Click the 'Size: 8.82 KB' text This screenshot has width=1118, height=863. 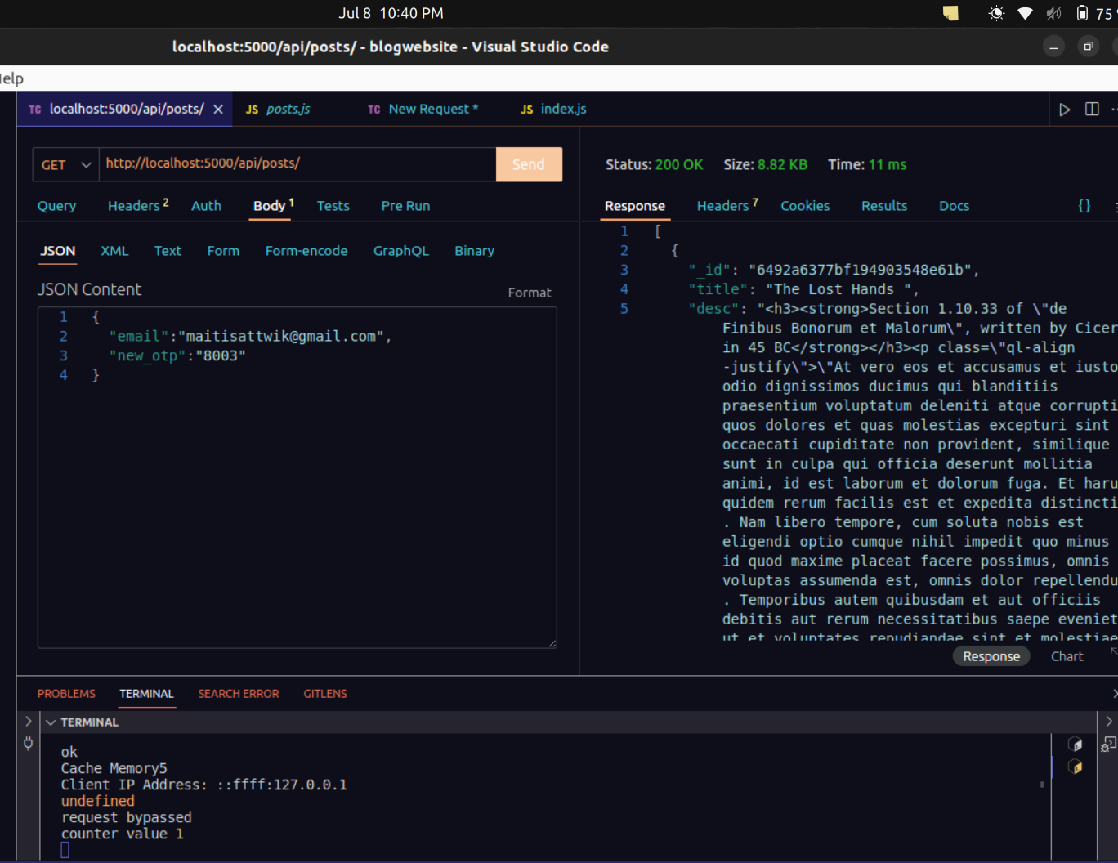tap(765, 165)
